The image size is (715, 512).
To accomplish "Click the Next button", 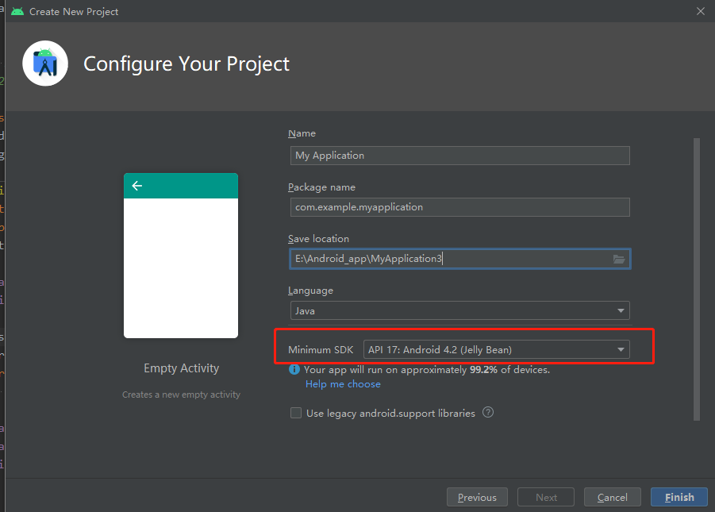I will 545,497.
